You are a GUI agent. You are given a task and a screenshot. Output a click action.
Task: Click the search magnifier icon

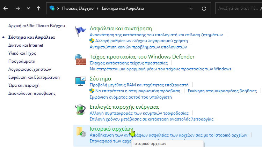(x=261, y=8)
